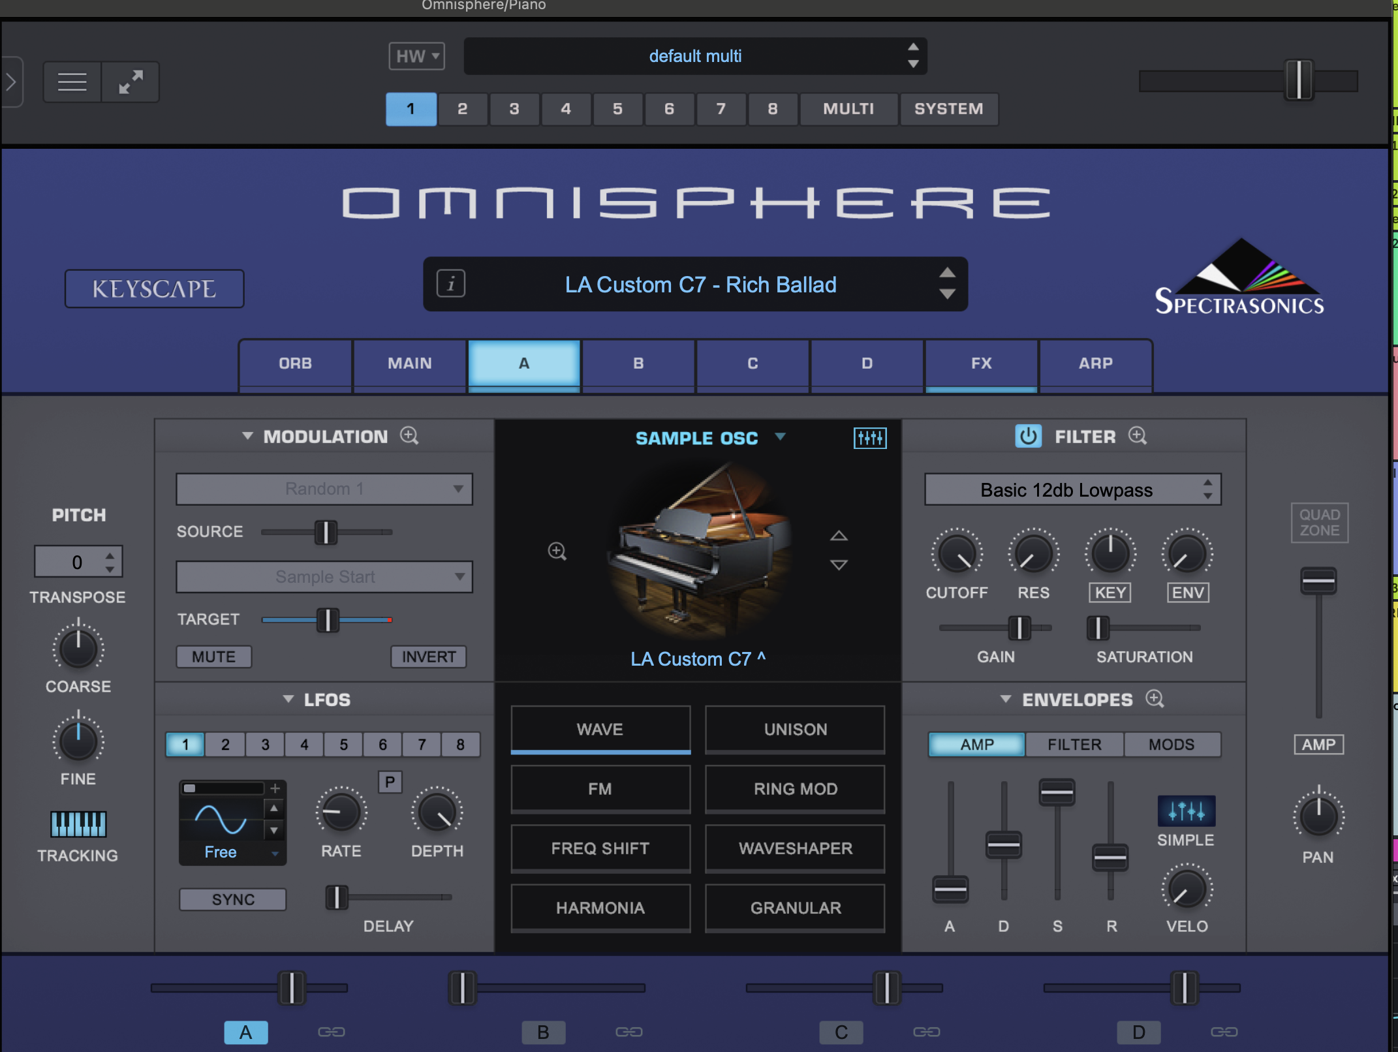
Task: Open the FM oscillator section
Action: tap(600, 789)
